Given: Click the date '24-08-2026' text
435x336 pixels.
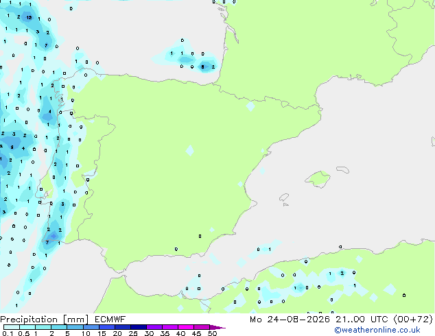Looking at the screenshot, I should tap(298, 319).
